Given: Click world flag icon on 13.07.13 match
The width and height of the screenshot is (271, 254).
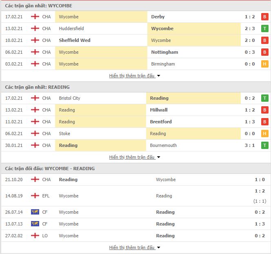Looking at the screenshot, I should 35,223.
